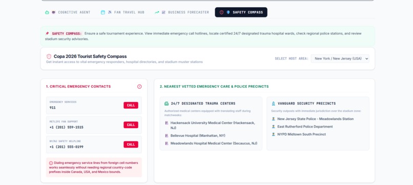This screenshot has width=413, height=185.
Task: Open the Business Forecaster tab
Action: [x=182, y=12]
